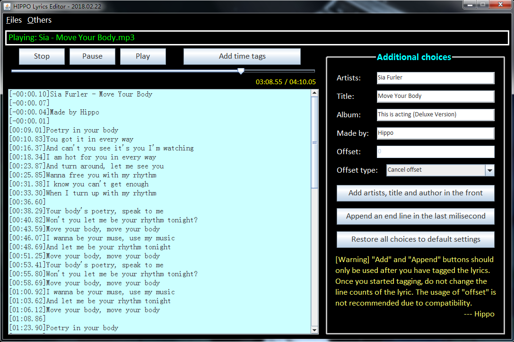Close the HIPPO Lyrics Editor window
The height and width of the screenshot is (342, 514).
pyautogui.click(x=500, y=5)
